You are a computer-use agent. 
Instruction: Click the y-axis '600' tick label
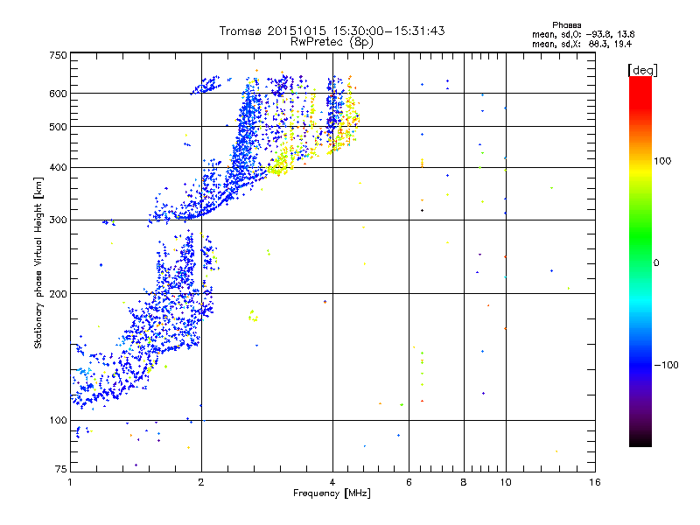(x=58, y=94)
